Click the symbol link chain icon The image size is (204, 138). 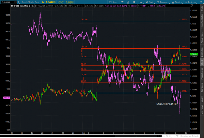tap(19, 2)
